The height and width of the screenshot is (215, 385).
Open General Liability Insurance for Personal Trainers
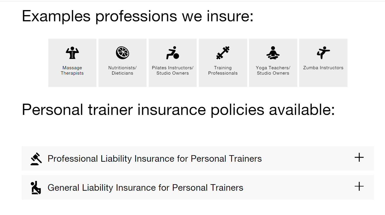click(145, 187)
